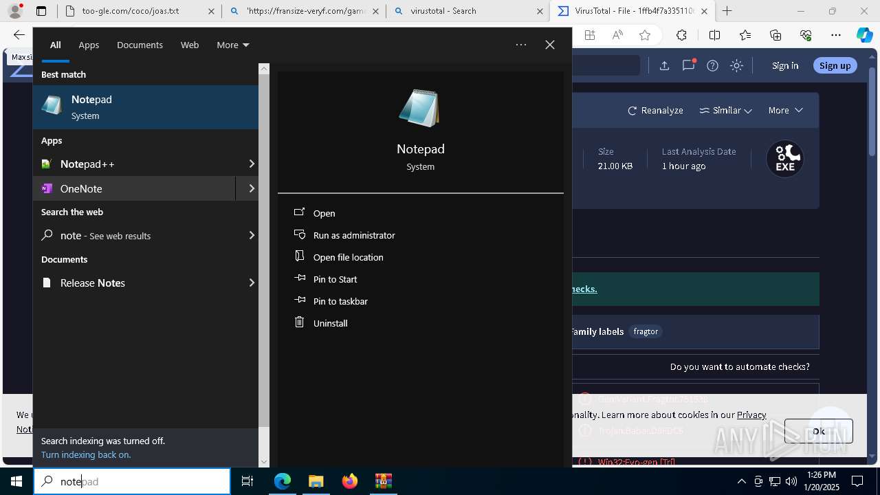Add page to favorites star
The height and width of the screenshot is (495, 880).
(644, 35)
